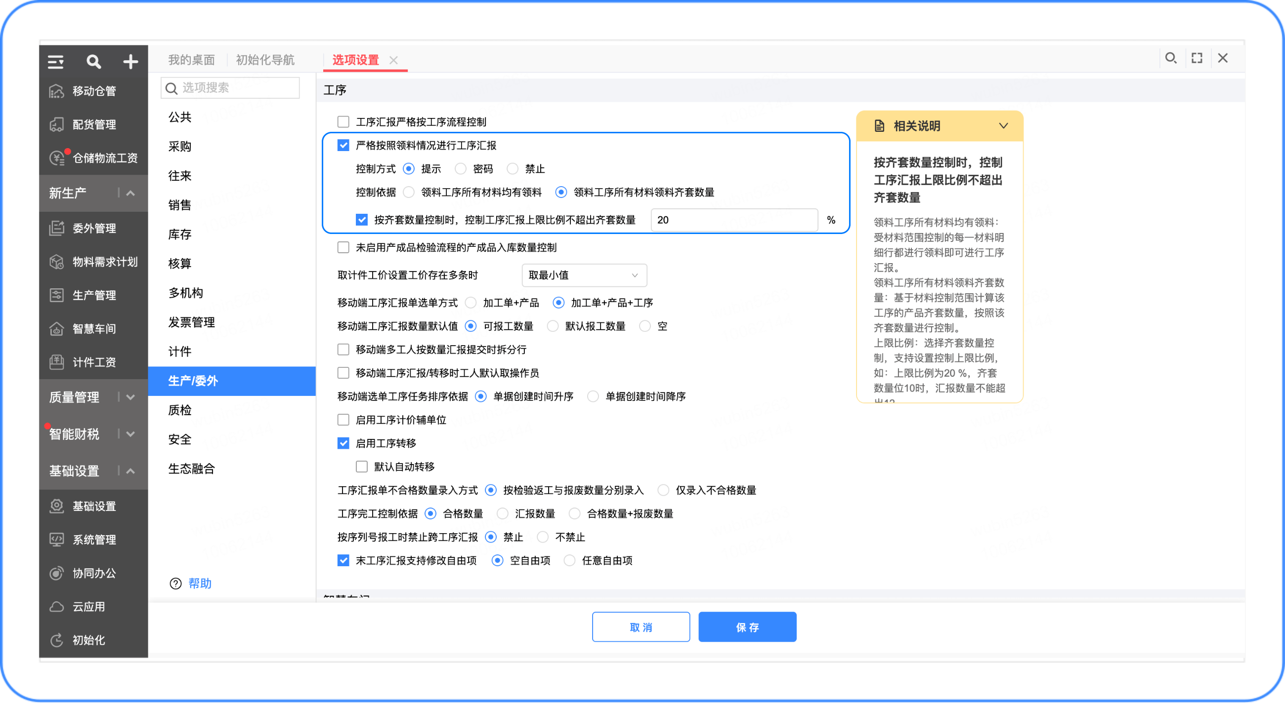Open 云应用 cloud icon
The image size is (1285, 703).
tap(57, 606)
